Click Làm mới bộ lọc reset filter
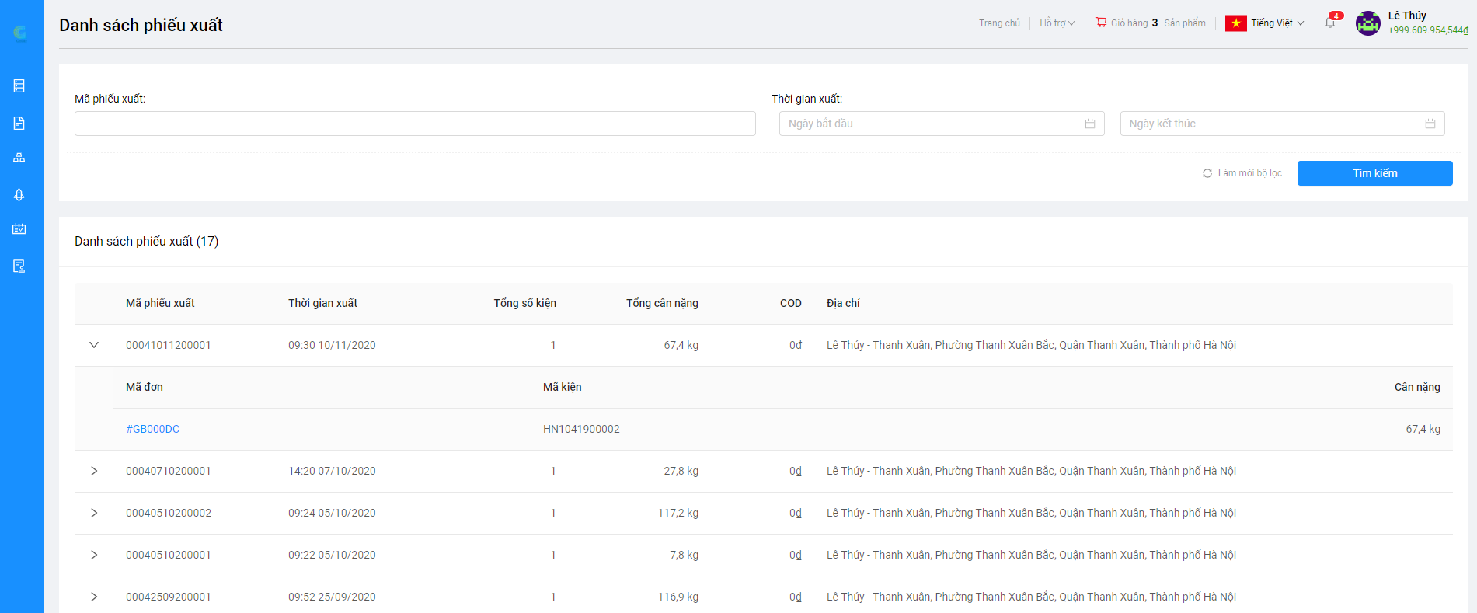This screenshot has width=1477, height=613. 1242,173
